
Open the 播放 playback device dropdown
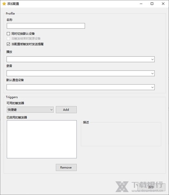[x=81, y=59]
